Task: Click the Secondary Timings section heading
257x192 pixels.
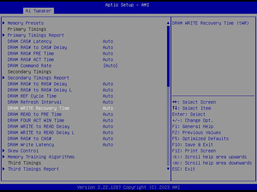Action: pos(30,72)
